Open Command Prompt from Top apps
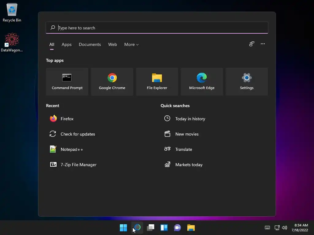This screenshot has height=235, width=314. click(67, 82)
